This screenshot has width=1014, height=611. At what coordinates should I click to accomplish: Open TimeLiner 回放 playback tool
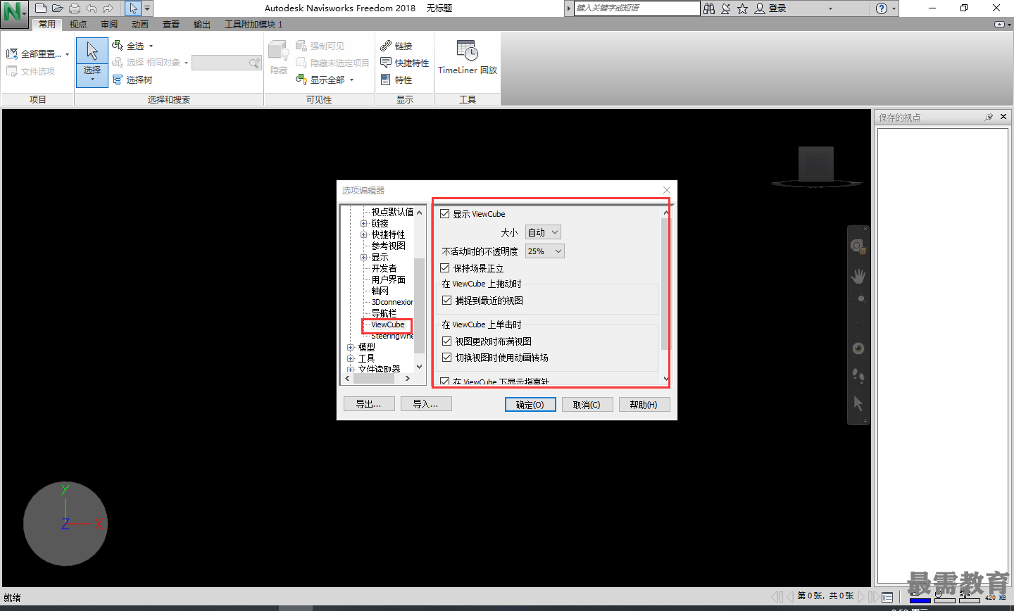coord(468,58)
